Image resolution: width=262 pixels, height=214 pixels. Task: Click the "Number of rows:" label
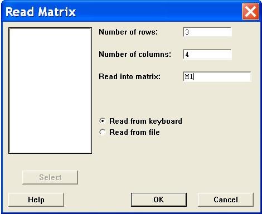128,32
